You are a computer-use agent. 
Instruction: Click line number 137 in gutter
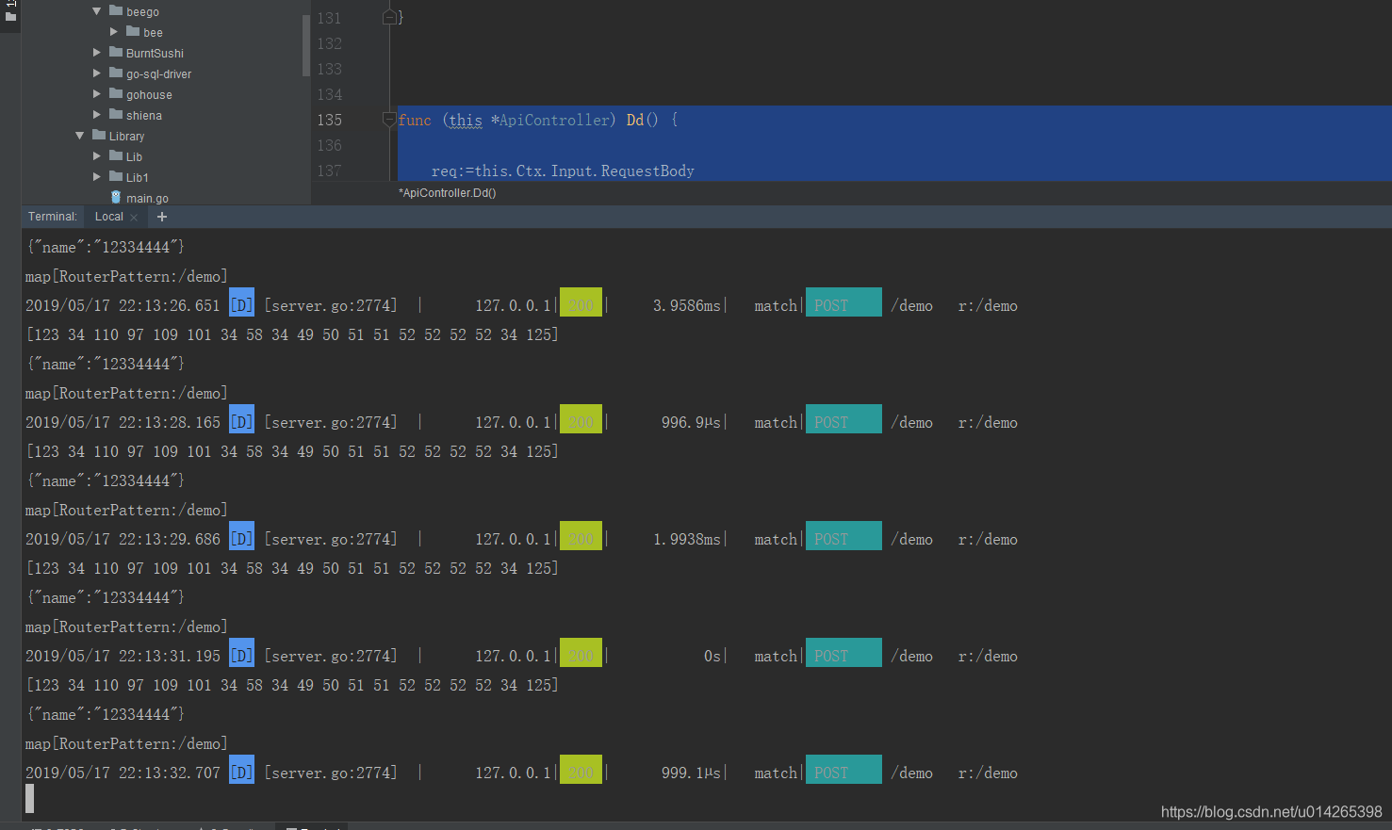click(330, 171)
